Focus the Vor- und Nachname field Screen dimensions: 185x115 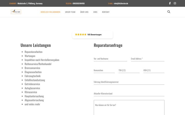tap(110, 59)
